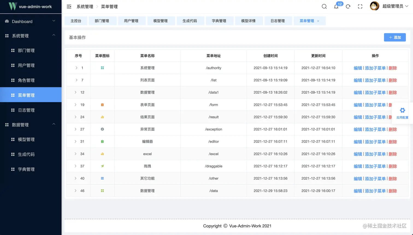The height and width of the screenshot is (235, 413).
Task: Click the green paper-plane icon in 拖拽 row
Action: 102,166
